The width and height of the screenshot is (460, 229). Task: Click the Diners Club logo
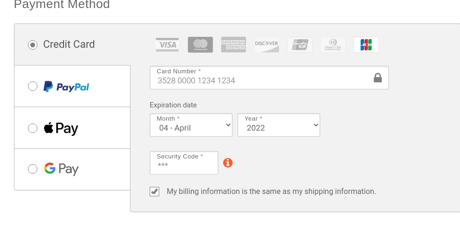[333, 45]
